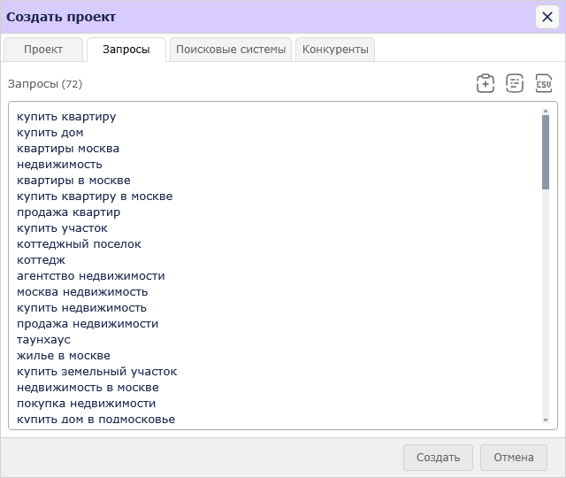
Task: Click the single-word line 'коттедж'
Action: pos(42,259)
